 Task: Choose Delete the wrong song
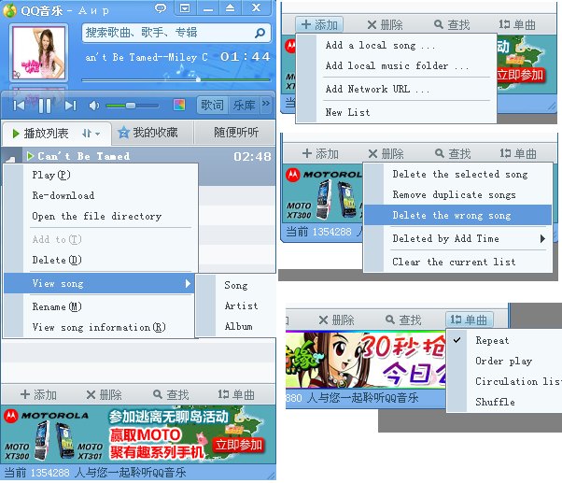point(457,215)
